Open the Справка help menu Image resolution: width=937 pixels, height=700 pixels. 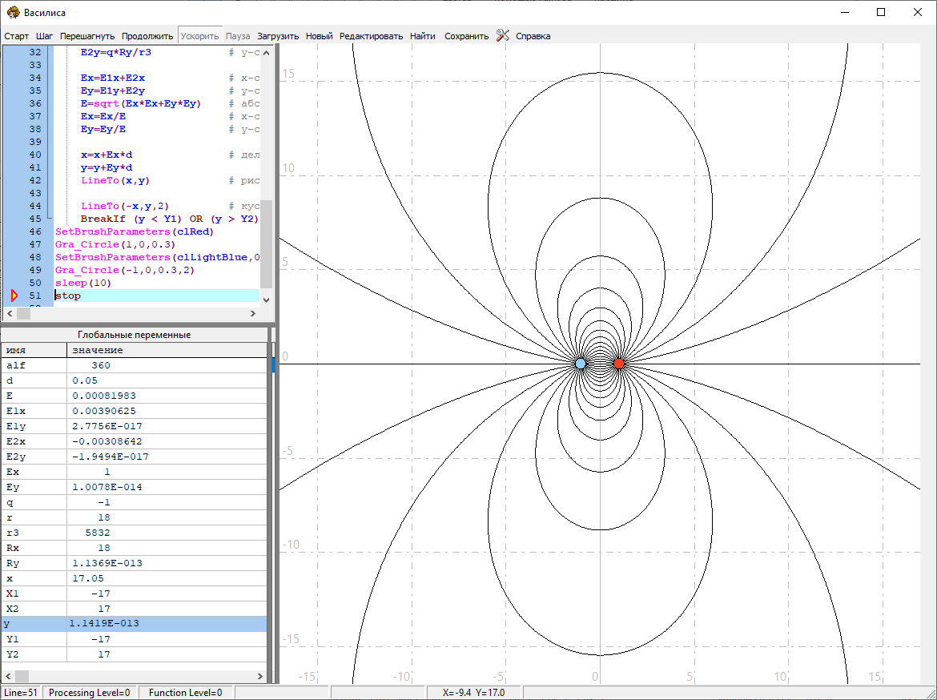(x=533, y=36)
